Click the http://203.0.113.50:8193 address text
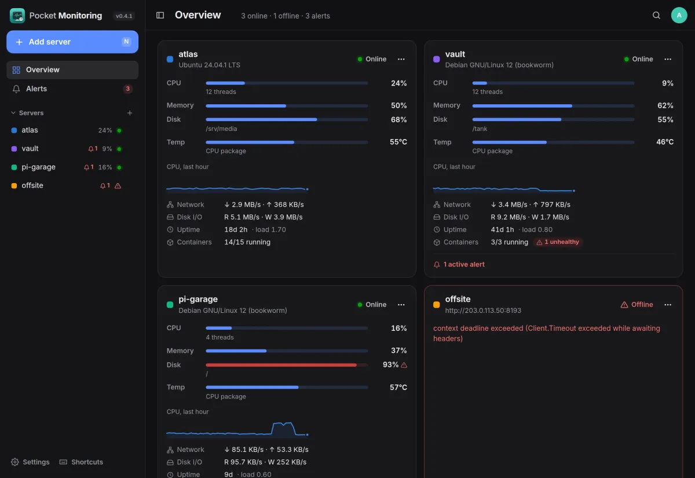The height and width of the screenshot is (478, 695). pyautogui.click(x=484, y=311)
